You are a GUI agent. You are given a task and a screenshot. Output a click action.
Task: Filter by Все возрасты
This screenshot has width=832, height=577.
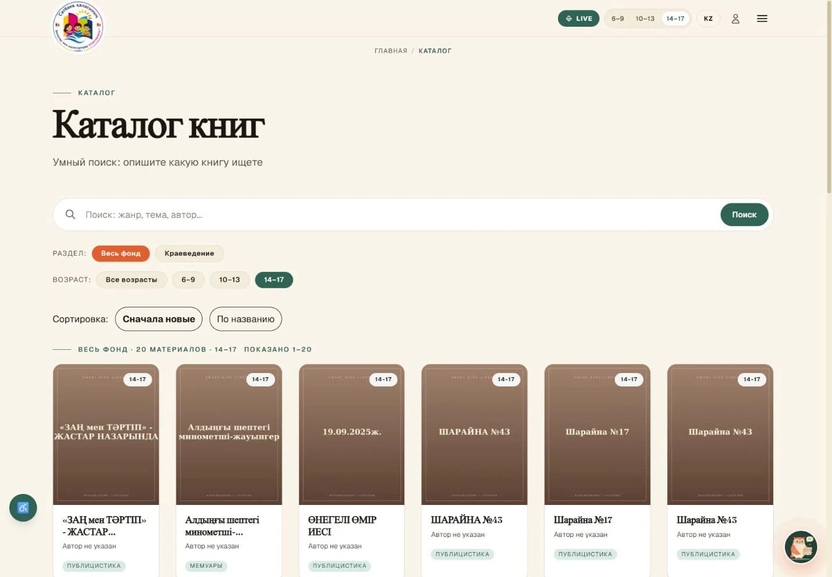tap(131, 279)
